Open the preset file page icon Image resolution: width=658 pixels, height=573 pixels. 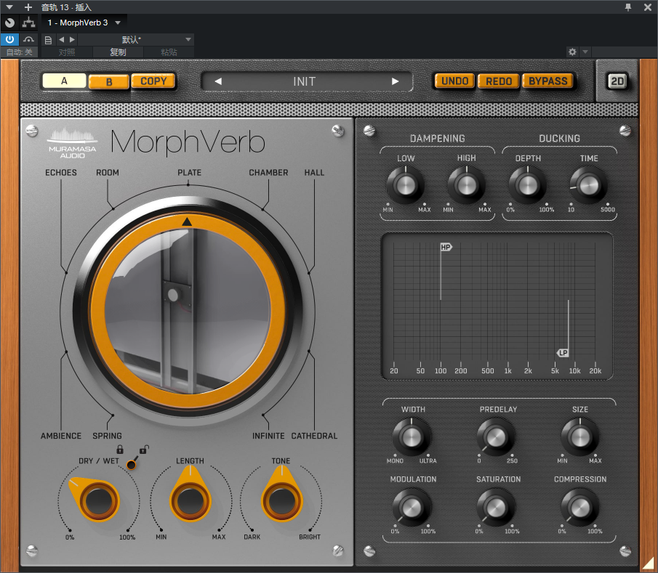point(48,40)
